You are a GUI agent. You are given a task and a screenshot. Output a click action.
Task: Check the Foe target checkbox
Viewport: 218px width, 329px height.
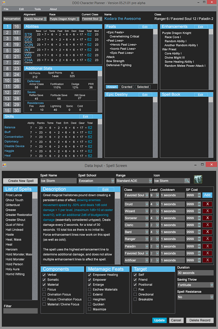coord(135,289)
